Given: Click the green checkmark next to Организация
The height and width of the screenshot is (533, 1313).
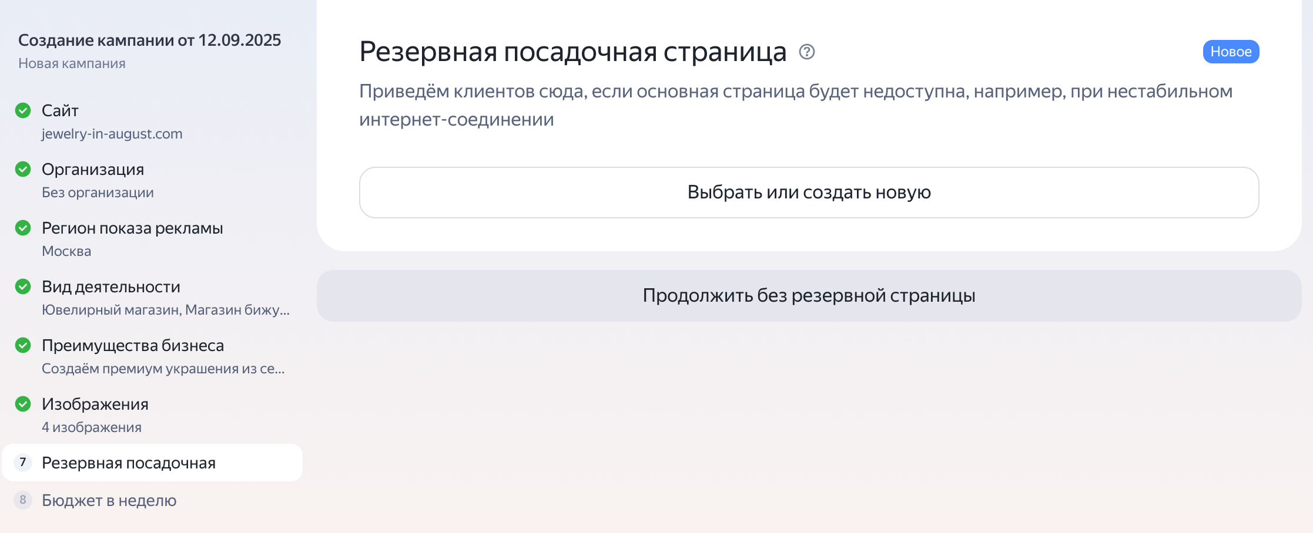Looking at the screenshot, I should tap(23, 169).
